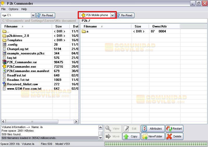Click the Ownr/Attr column header
This screenshot has width=208, height=147.
[164, 26]
